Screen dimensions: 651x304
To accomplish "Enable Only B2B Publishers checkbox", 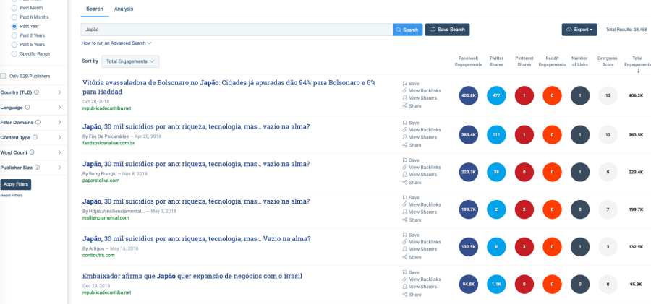I will coord(4,77).
